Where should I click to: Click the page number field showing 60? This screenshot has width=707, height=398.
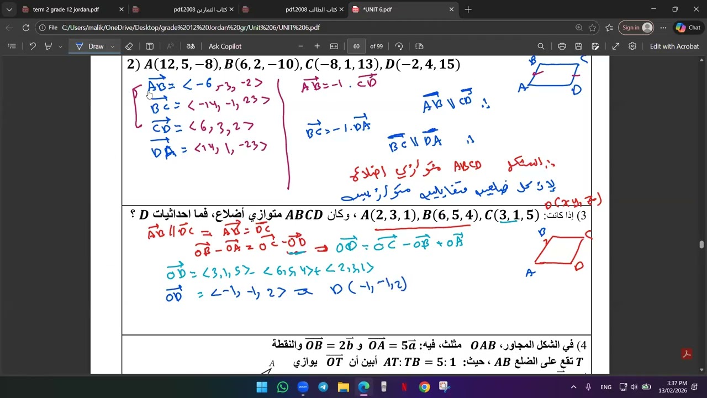(356, 46)
